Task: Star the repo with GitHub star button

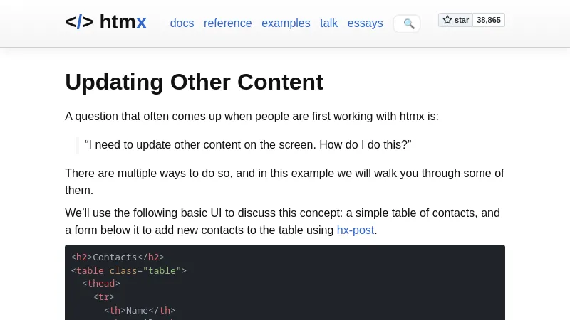Action: tap(455, 20)
